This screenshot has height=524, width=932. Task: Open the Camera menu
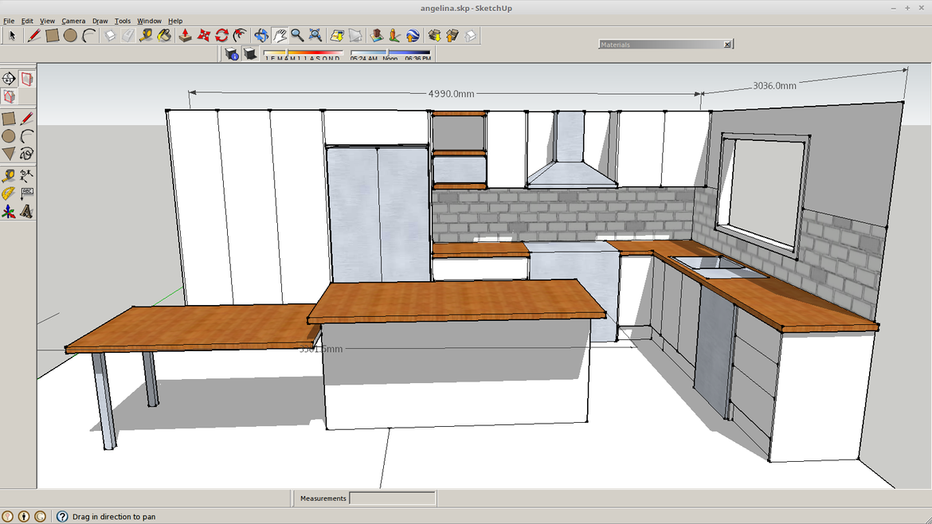[73, 21]
